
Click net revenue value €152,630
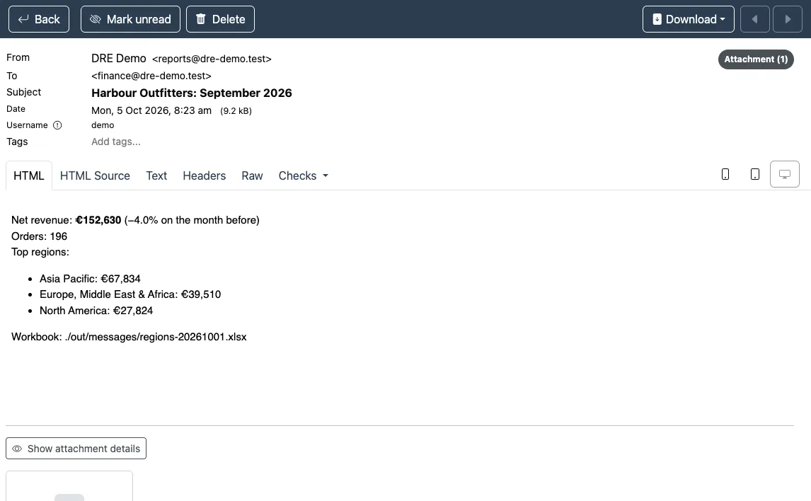click(98, 220)
